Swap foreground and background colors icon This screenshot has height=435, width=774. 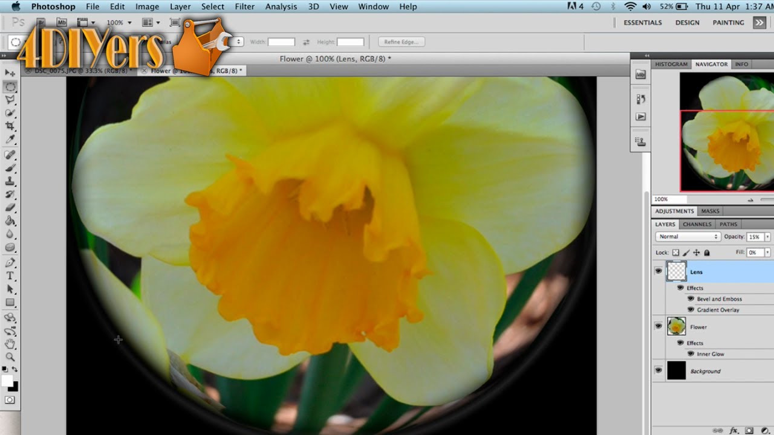(x=15, y=369)
